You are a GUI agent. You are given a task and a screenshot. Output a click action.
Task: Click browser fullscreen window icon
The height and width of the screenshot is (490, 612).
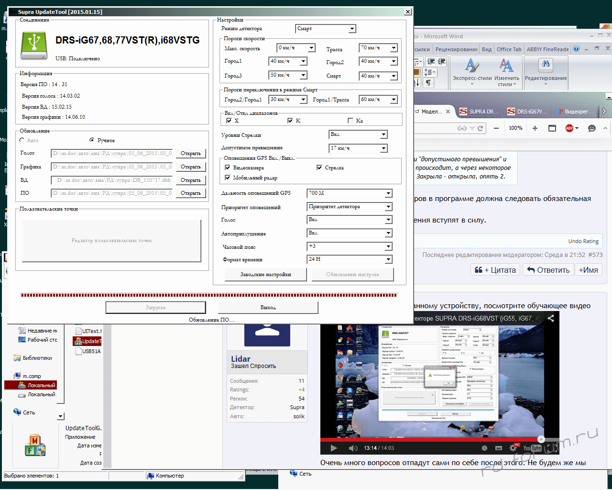point(552,128)
